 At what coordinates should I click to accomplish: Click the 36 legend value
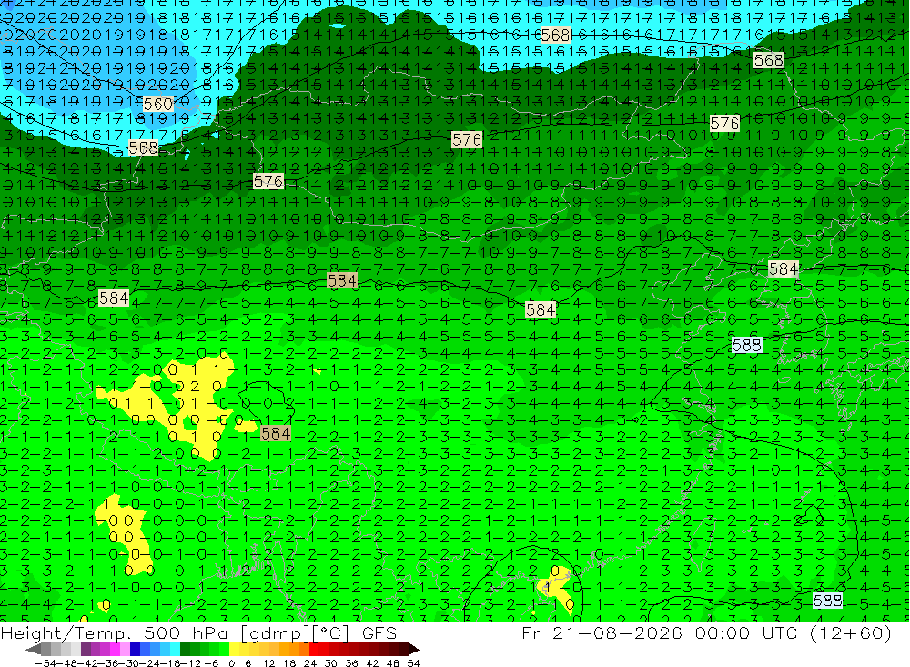(351, 663)
